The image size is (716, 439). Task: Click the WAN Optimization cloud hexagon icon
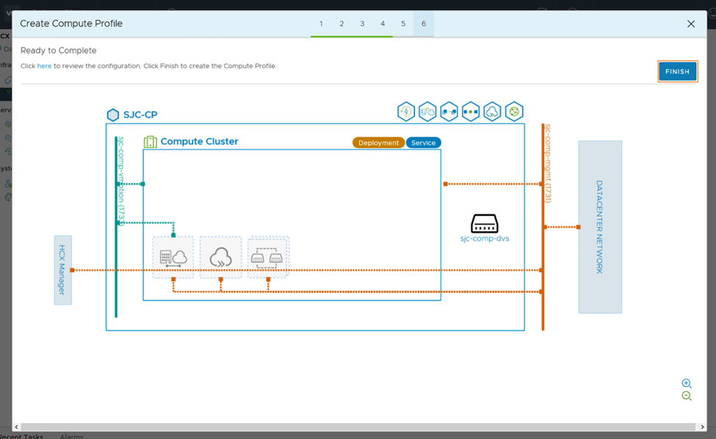point(492,112)
